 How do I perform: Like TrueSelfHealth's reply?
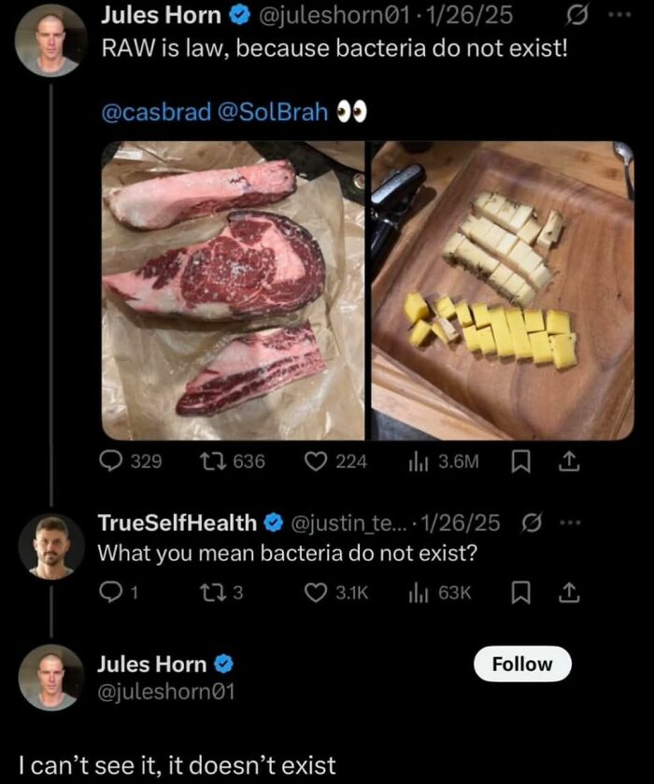[314, 592]
